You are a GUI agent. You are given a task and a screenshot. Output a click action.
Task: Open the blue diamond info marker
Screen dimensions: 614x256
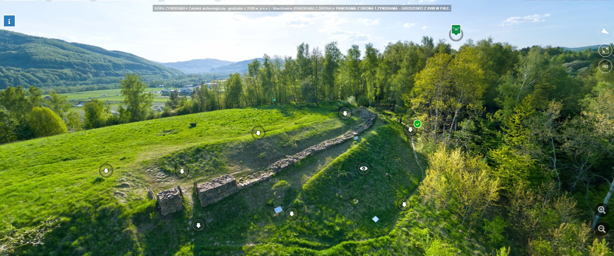click(375, 219)
